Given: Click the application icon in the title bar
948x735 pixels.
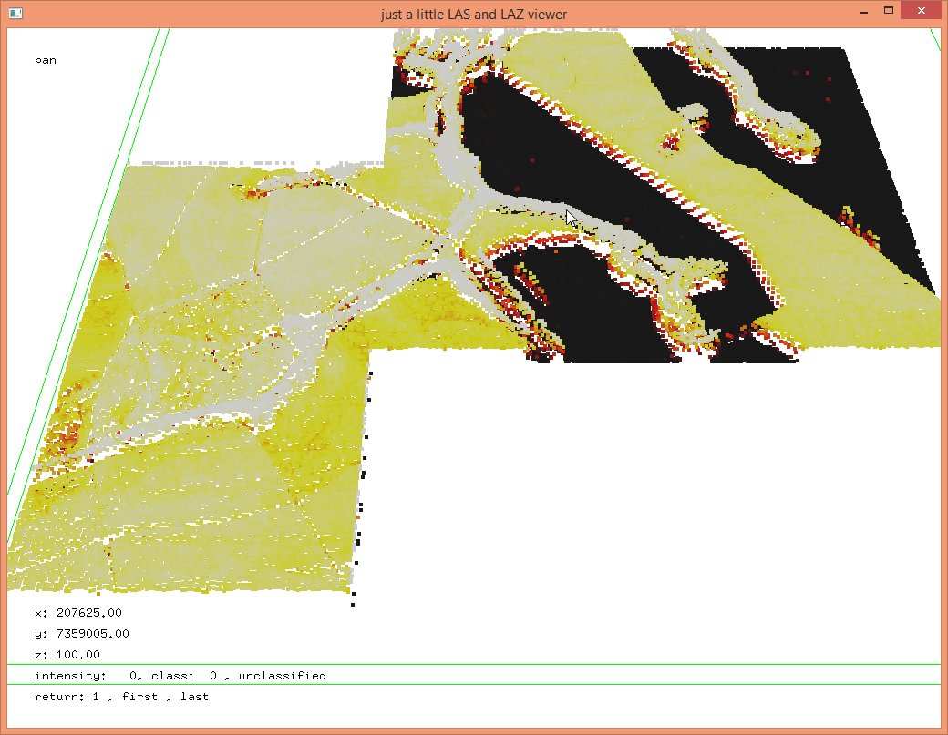Looking at the screenshot, I should coord(15,14).
